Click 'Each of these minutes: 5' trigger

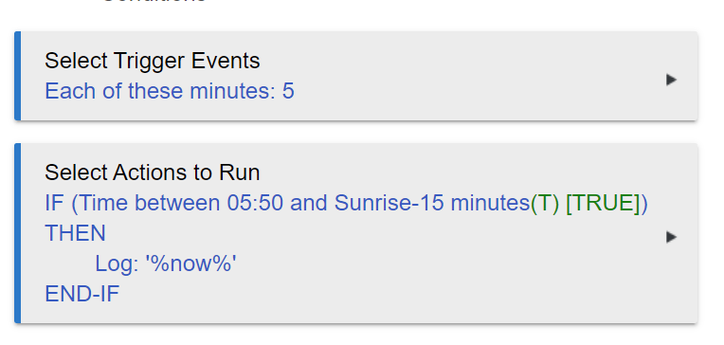click(170, 91)
